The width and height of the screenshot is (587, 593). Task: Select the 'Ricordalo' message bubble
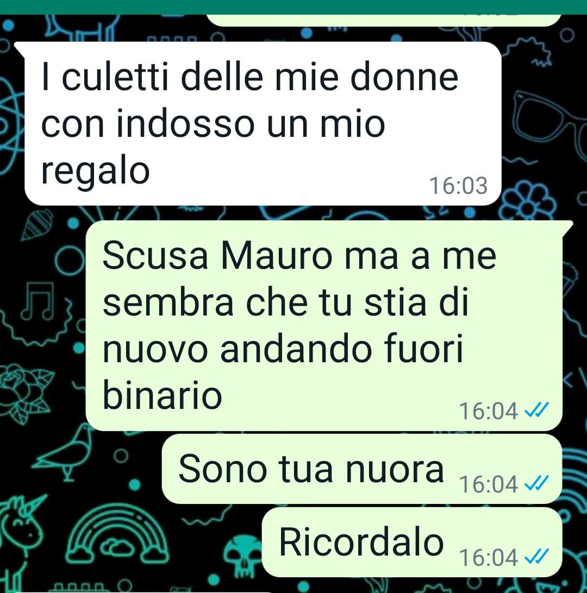(x=412, y=542)
